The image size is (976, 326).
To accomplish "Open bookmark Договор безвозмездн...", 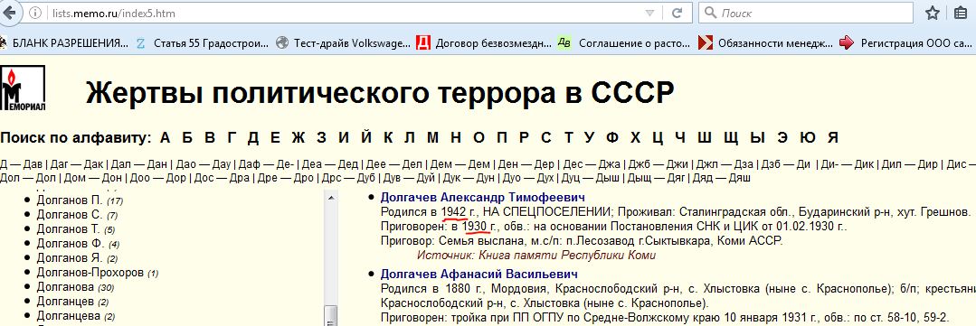I will tap(484, 42).
